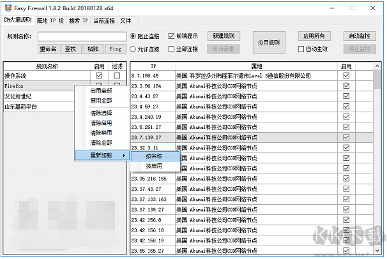Choose 按启用 in reload submenu

pos(154,166)
